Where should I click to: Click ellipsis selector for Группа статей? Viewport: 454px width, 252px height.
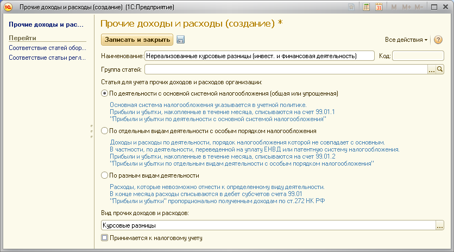(432, 70)
